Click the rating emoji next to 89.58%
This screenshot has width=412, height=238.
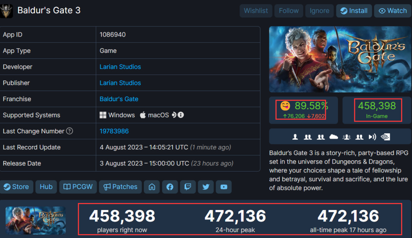click(x=285, y=106)
